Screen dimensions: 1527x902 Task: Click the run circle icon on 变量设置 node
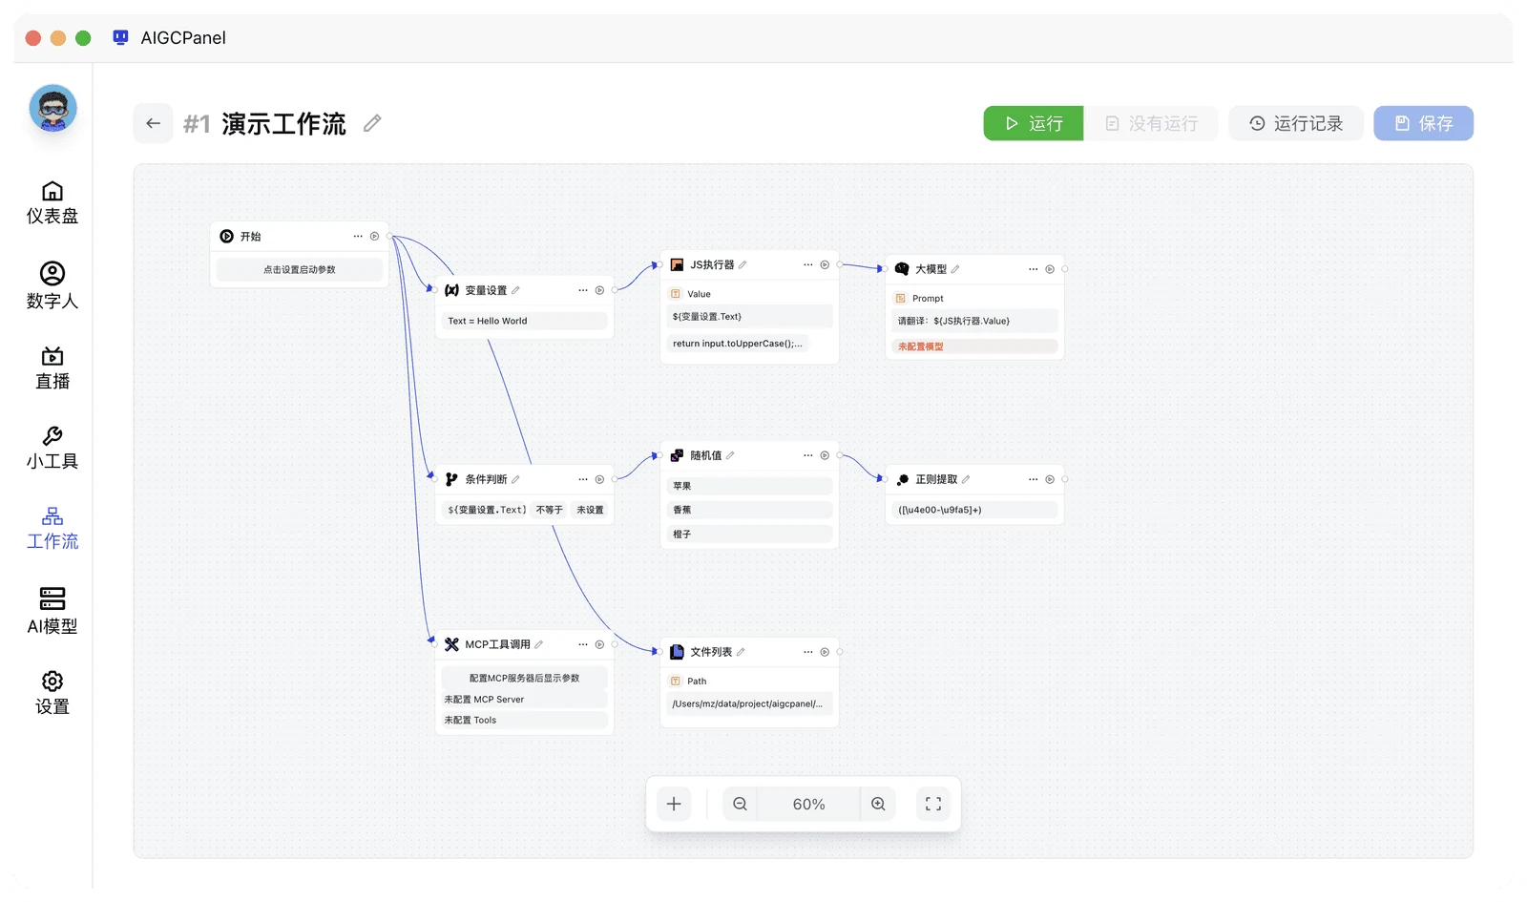599,290
